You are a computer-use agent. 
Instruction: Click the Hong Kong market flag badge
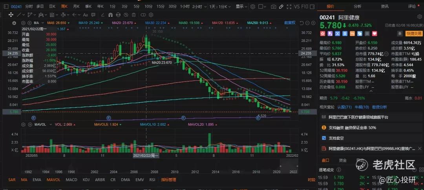pyautogui.click(x=323, y=33)
